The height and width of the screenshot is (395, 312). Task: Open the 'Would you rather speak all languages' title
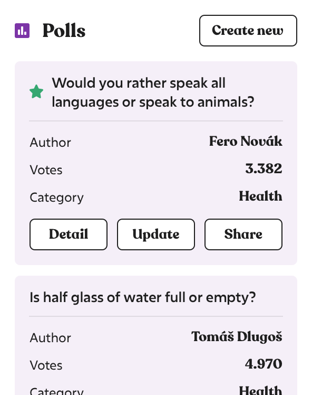[153, 92]
